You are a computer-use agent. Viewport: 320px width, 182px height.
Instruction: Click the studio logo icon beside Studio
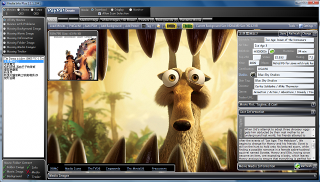253,74
